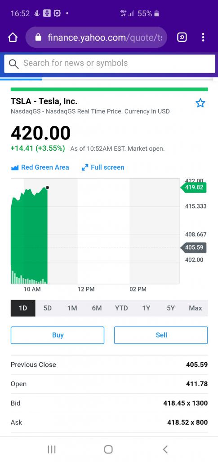Select the YTD range tab
The width and height of the screenshot is (218, 462).
pyautogui.click(x=121, y=308)
